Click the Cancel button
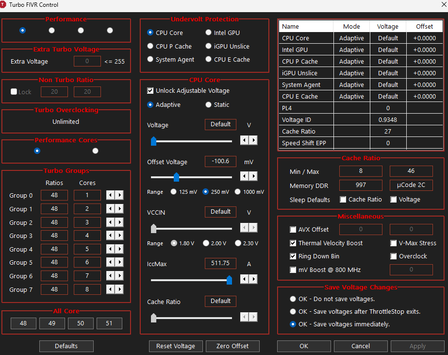448x355 pixels. pyautogui.click(x=361, y=346)
